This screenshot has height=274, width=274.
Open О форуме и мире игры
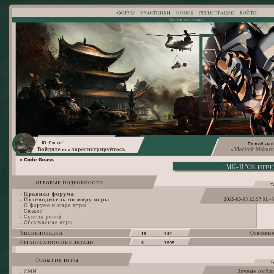pos(55,205)
